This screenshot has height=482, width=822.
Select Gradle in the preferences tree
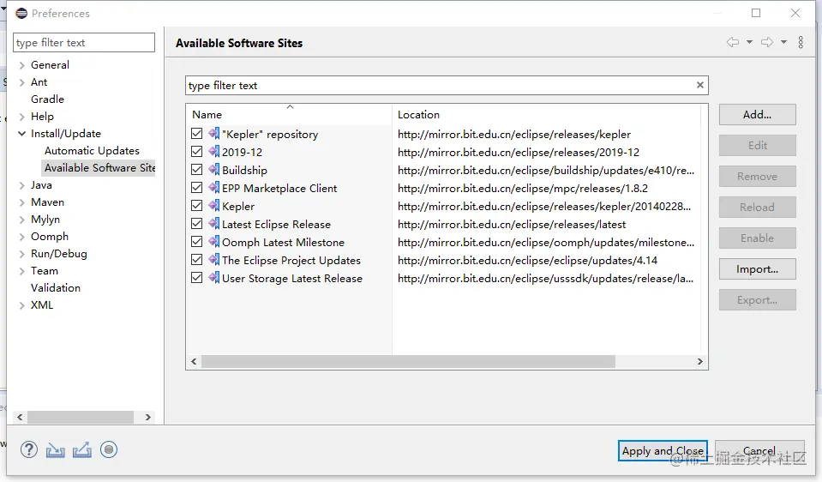(x=47, y=99)
